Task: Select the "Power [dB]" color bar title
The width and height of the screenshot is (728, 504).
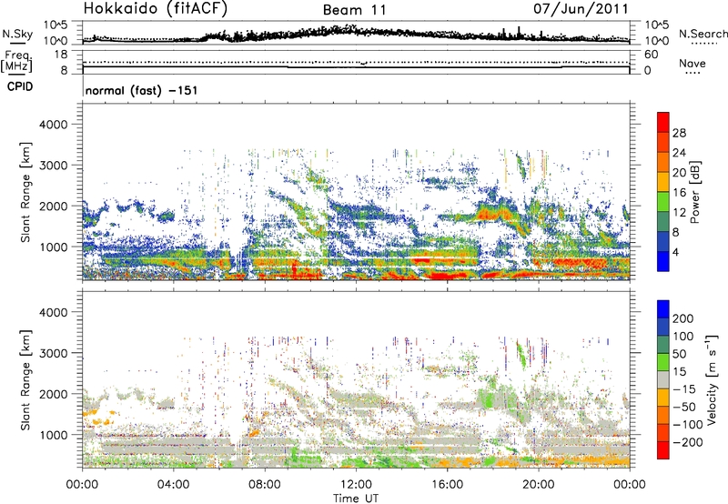Action: click(694, 192)
